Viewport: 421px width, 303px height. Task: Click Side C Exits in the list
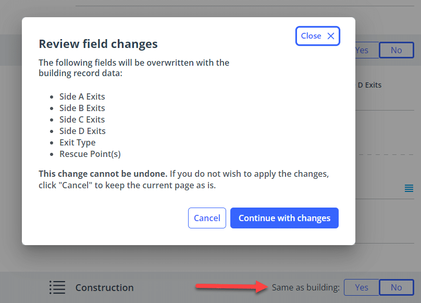[82, 119]
